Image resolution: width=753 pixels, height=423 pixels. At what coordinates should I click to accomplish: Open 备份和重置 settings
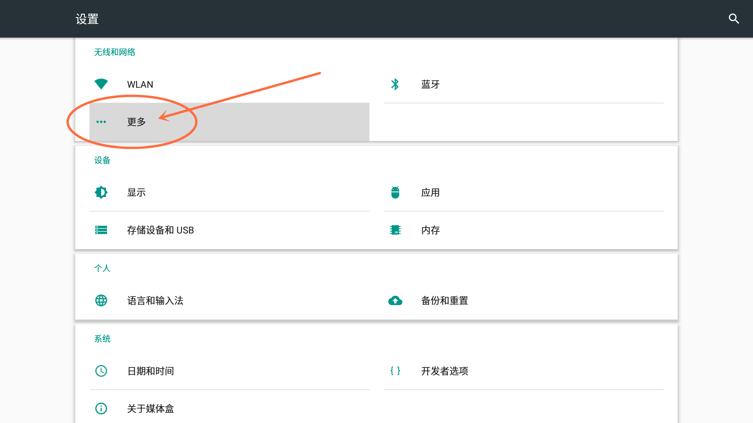(x=524, y=300)
